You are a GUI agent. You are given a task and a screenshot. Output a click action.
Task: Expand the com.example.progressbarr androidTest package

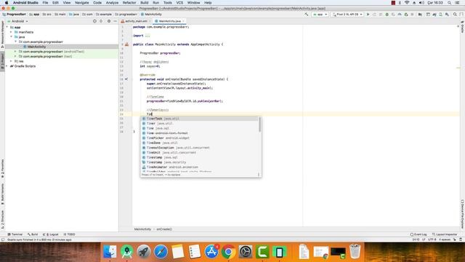click(x=15, y=52)
